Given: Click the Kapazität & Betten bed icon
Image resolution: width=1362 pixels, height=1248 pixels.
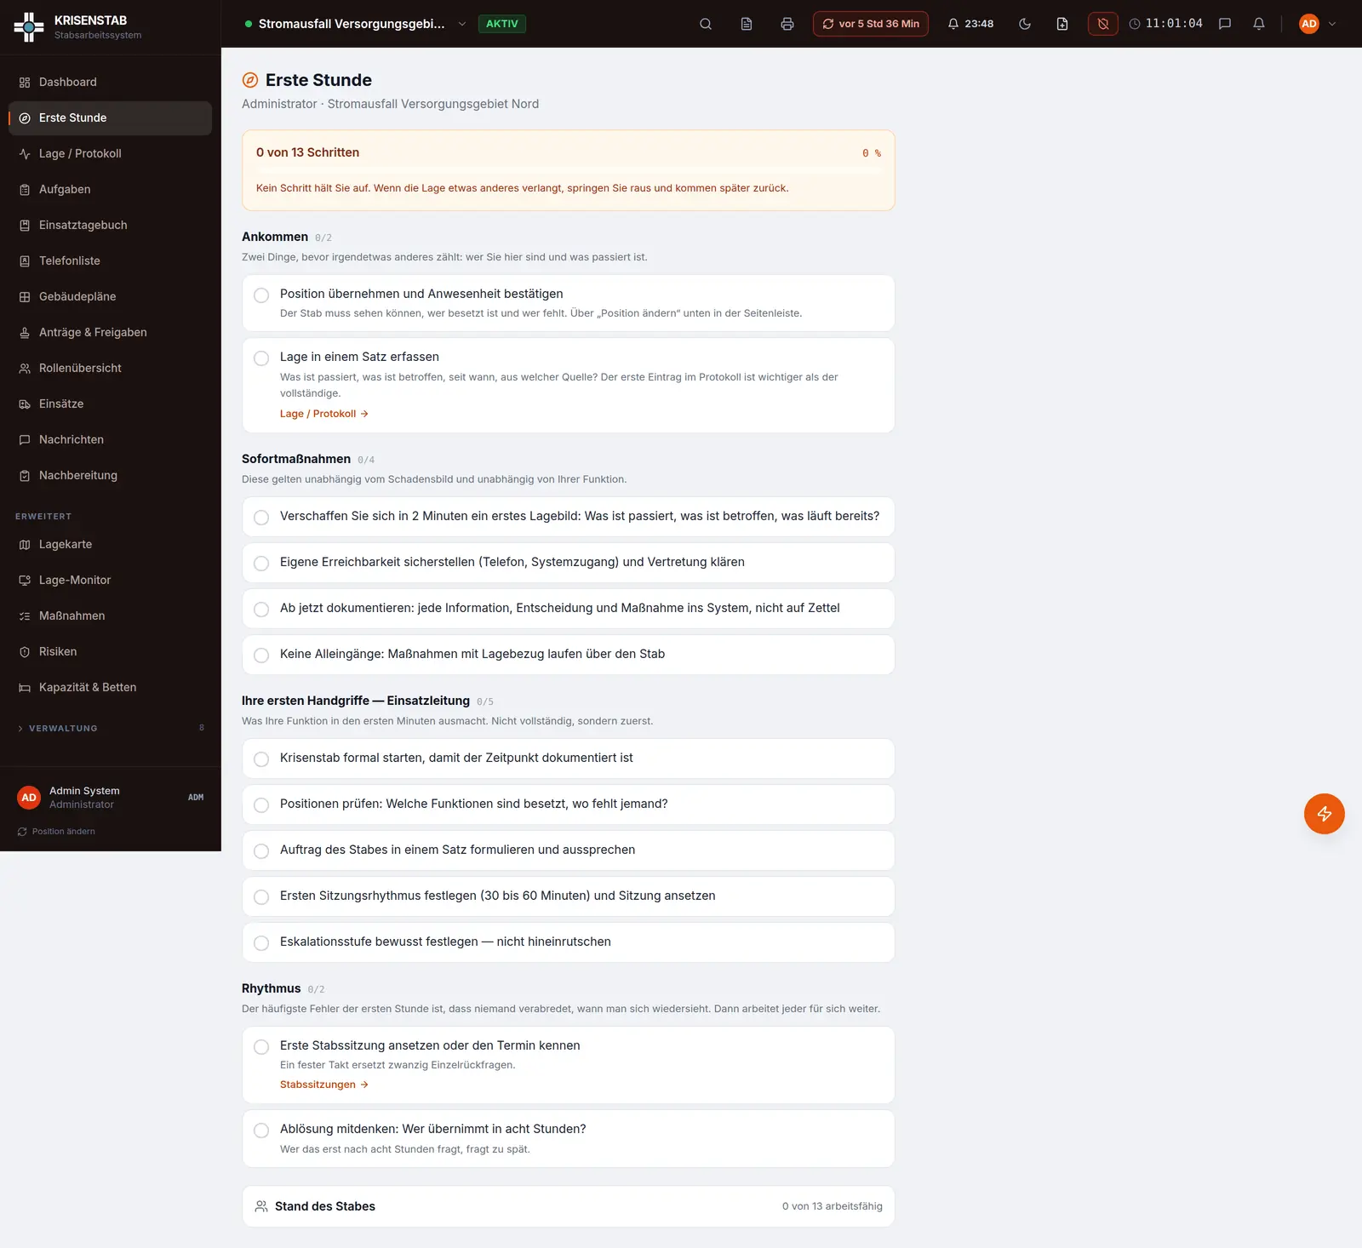Looking at the screenshot, I should (25, 688).
